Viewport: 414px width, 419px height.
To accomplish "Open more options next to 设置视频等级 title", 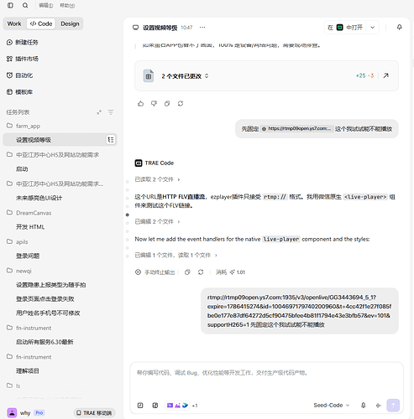I will tap(202, 28).
